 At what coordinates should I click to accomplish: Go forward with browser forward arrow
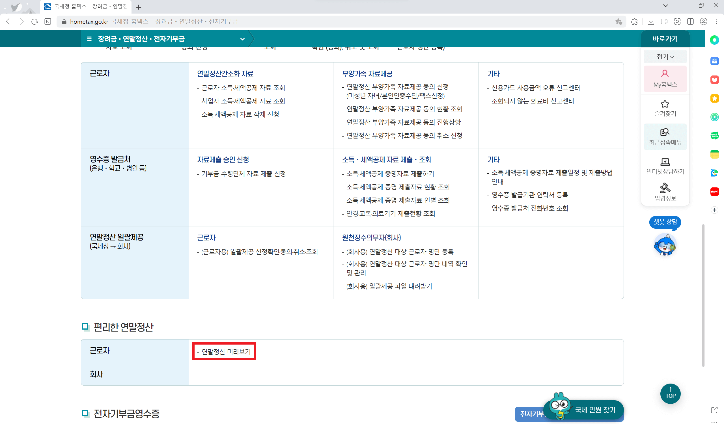click(21, 21)
